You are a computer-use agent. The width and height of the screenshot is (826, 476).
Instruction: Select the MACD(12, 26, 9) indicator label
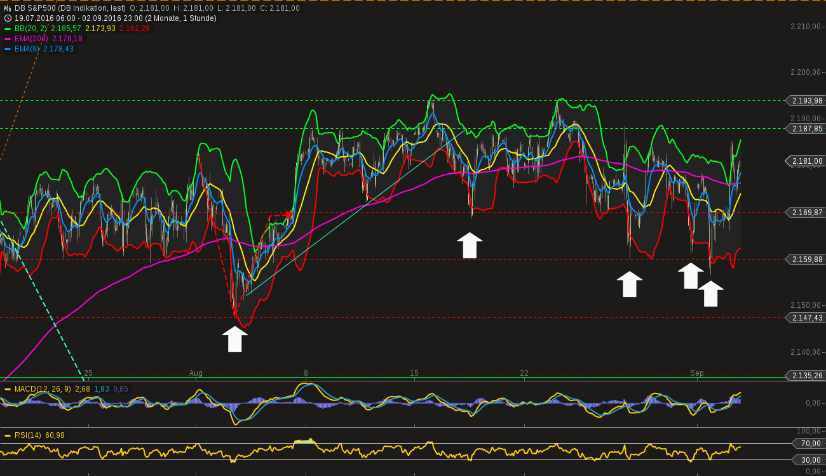[x=43, y=389]
